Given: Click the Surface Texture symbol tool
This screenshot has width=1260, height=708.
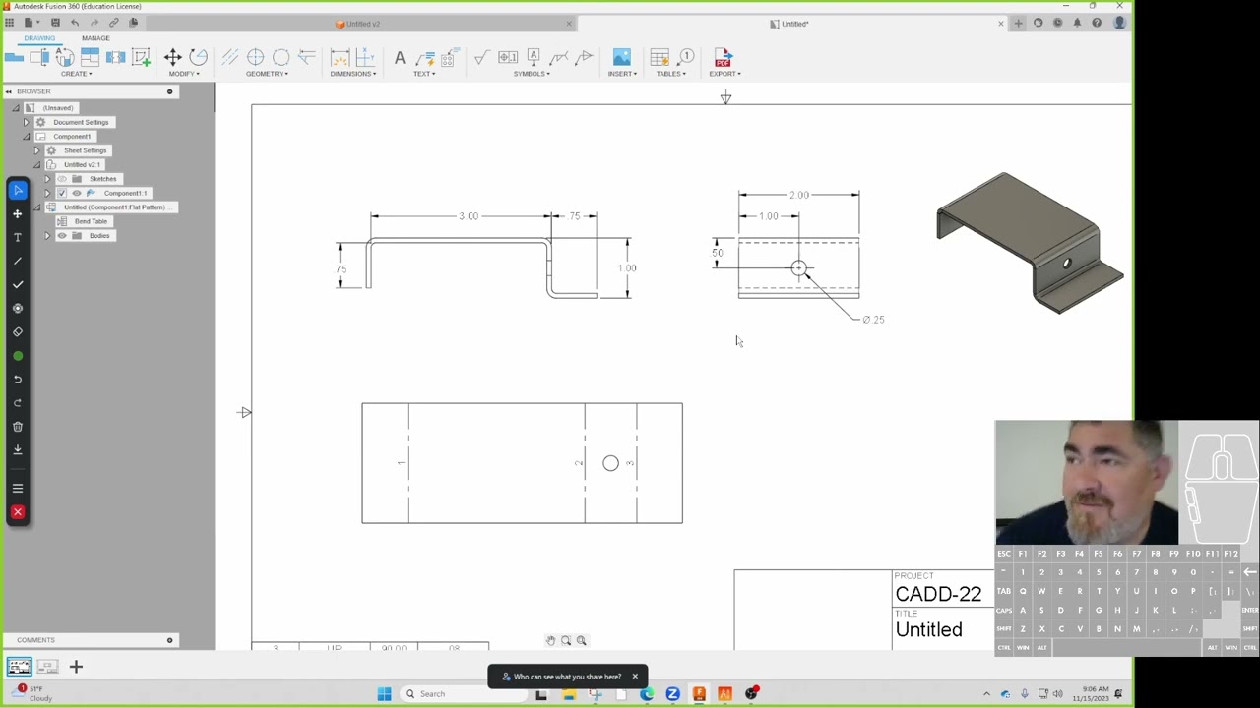Looking at the screenshot, I should click(481, 58).
